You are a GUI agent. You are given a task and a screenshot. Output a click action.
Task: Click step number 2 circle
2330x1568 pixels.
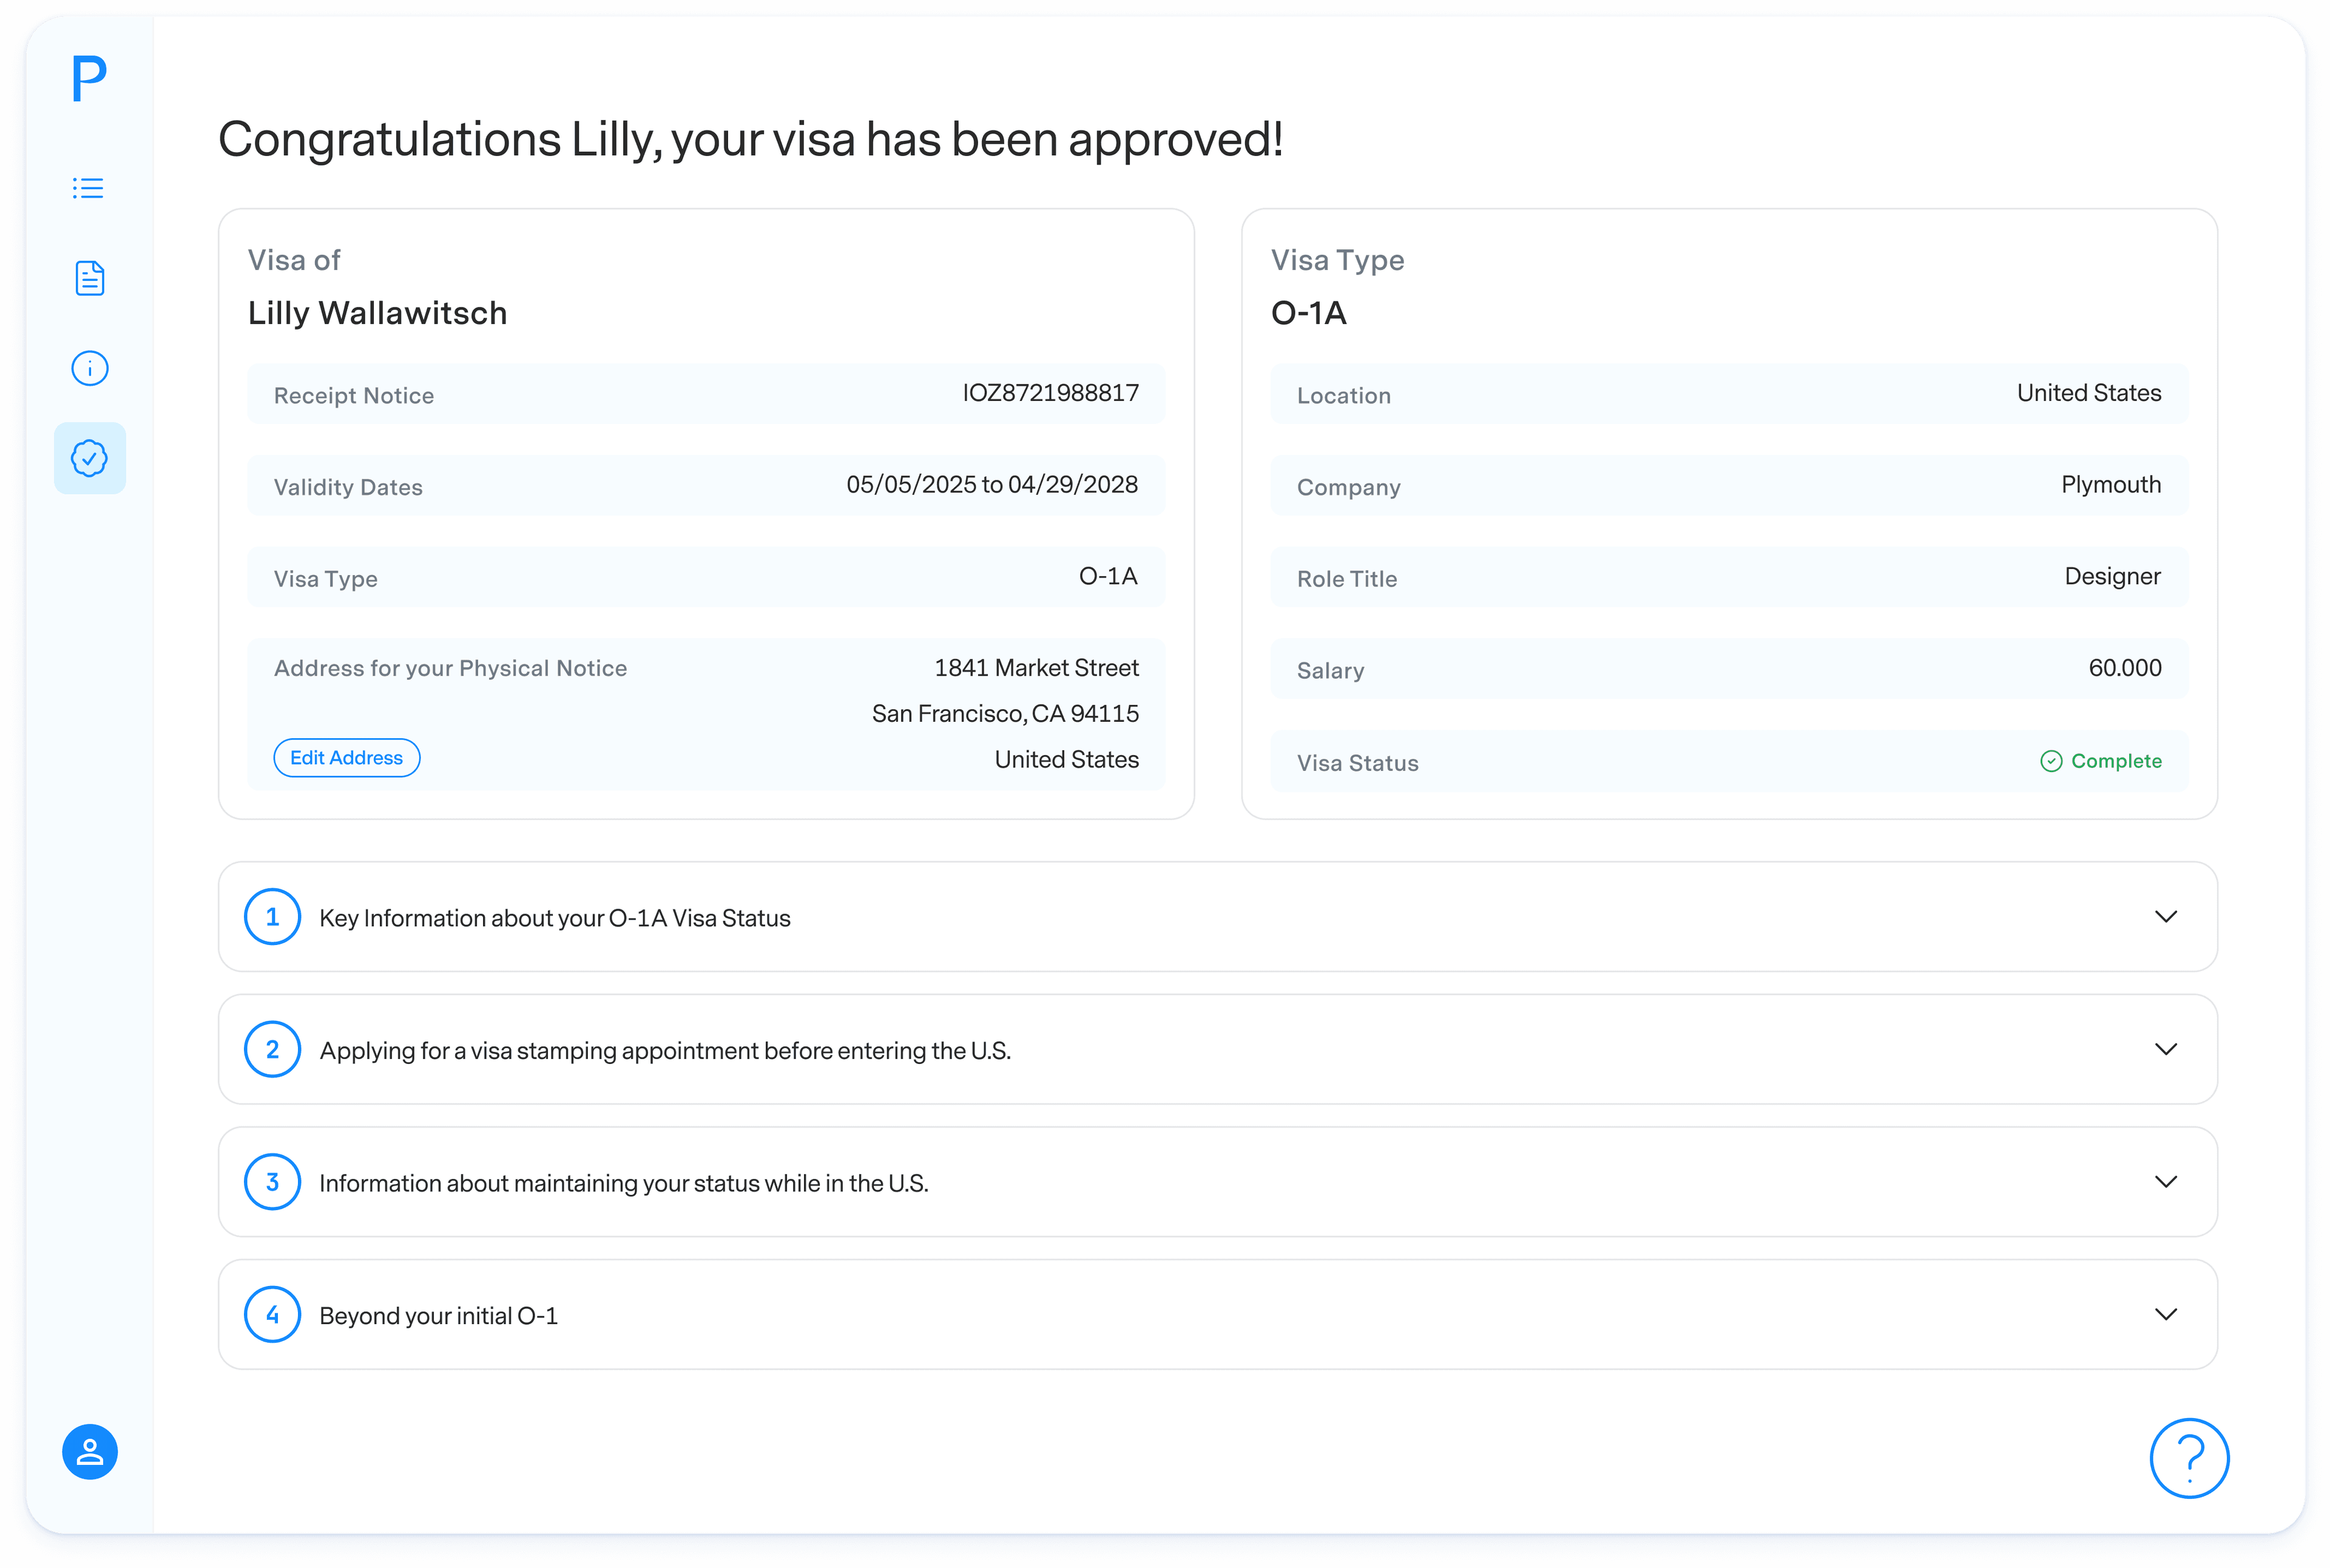pyautogui.click(x=272, y=1049)
